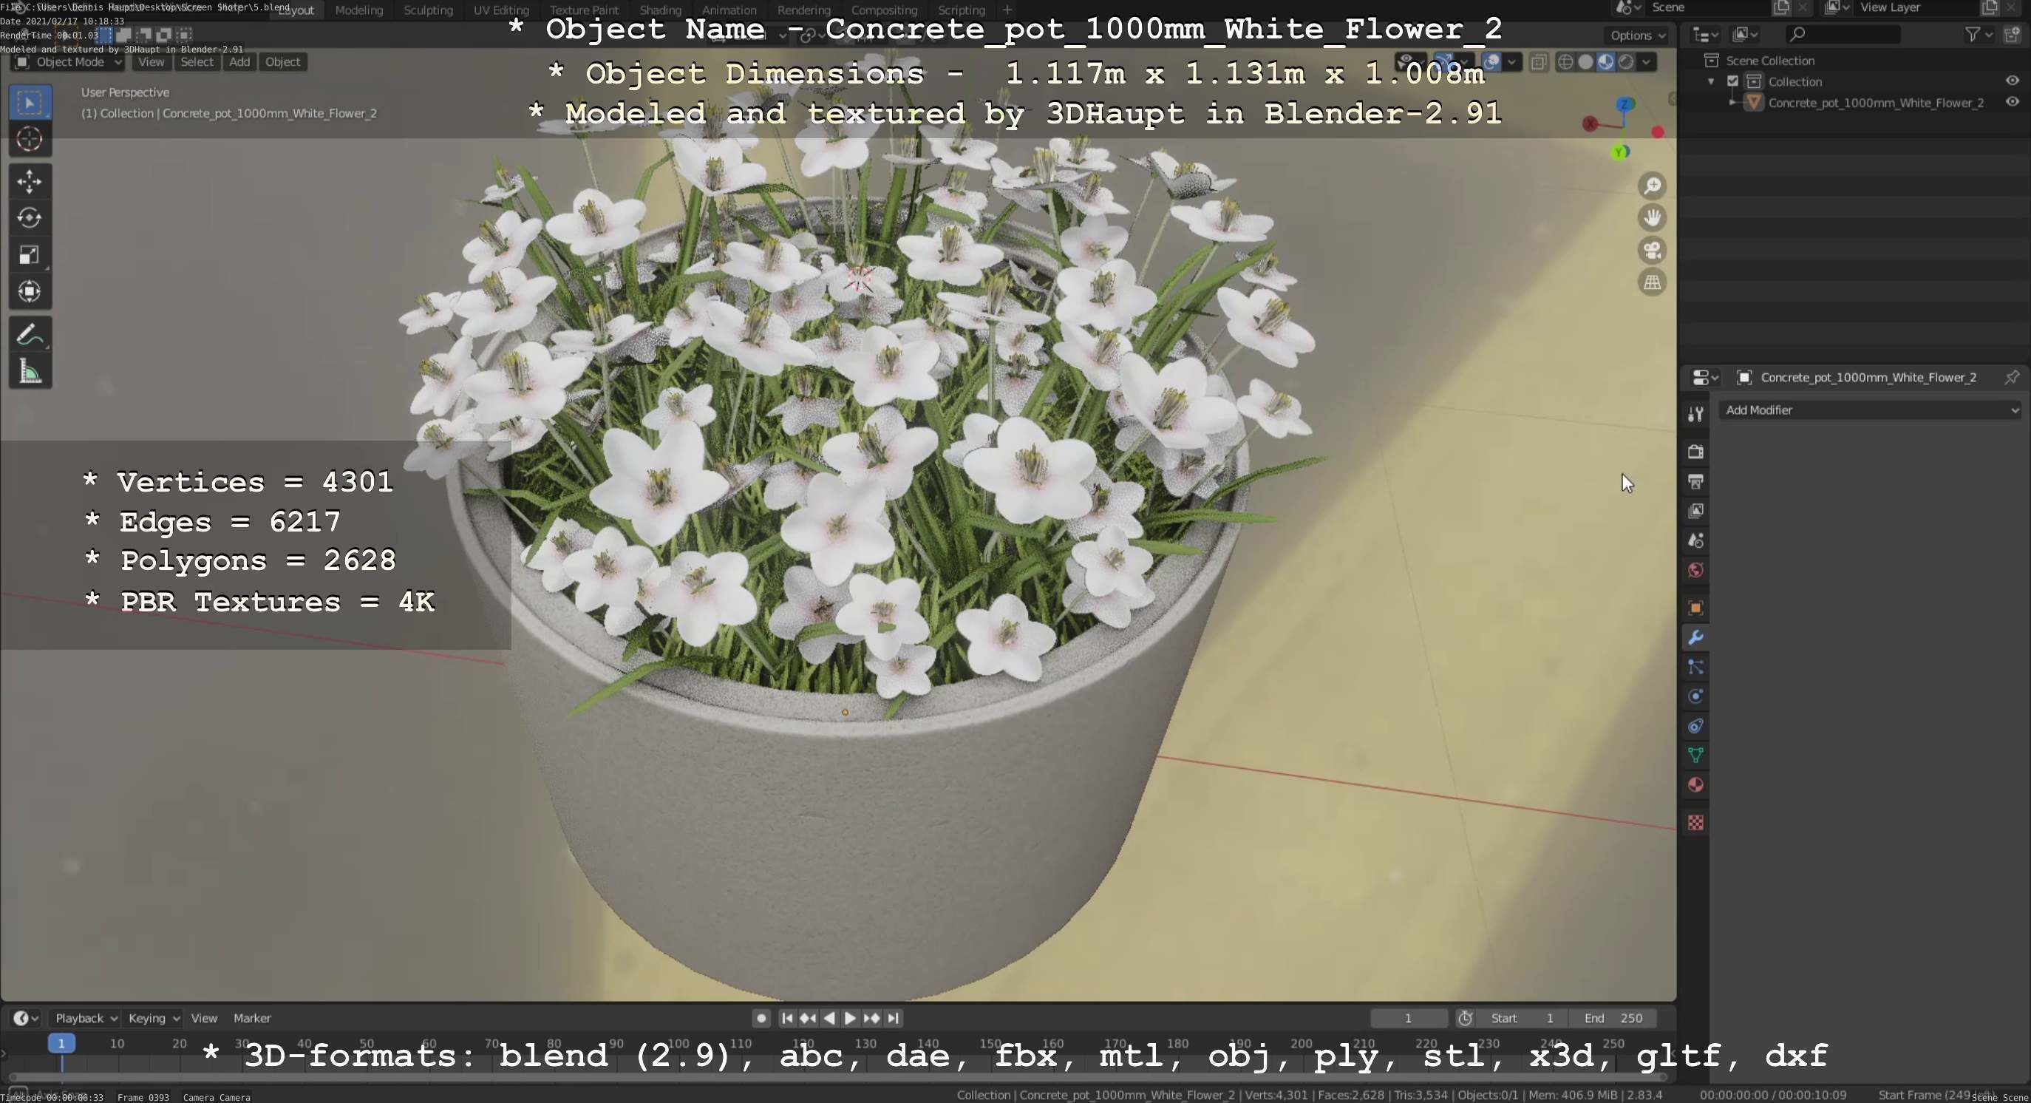Switch to material preview shading

(x=1606, y=61)
